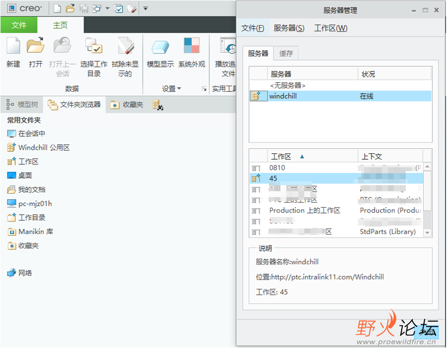Viewport: 448px width, 350px height.
Task: Click the active workspace icon beside 45
Action: point(256,178)
